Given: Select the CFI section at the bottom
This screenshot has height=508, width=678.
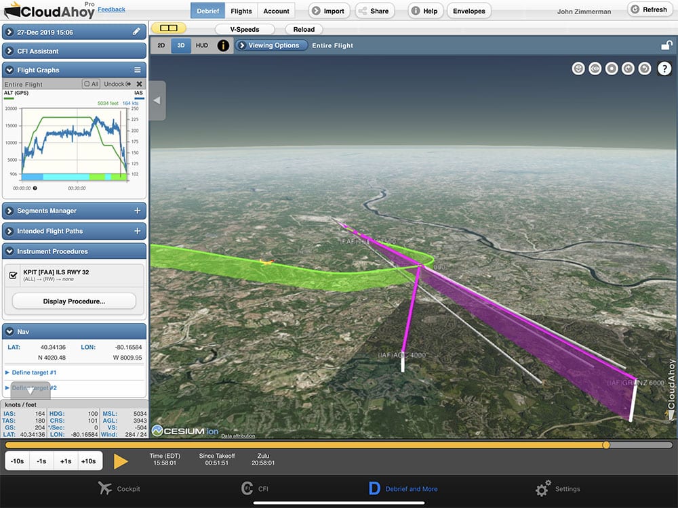Looking at the screenshot, I should click(254, 488).
